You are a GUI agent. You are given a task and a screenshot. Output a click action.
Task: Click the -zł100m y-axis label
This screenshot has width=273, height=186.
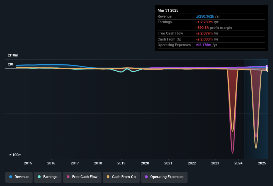pyautogui.click(x=15, y=155)
